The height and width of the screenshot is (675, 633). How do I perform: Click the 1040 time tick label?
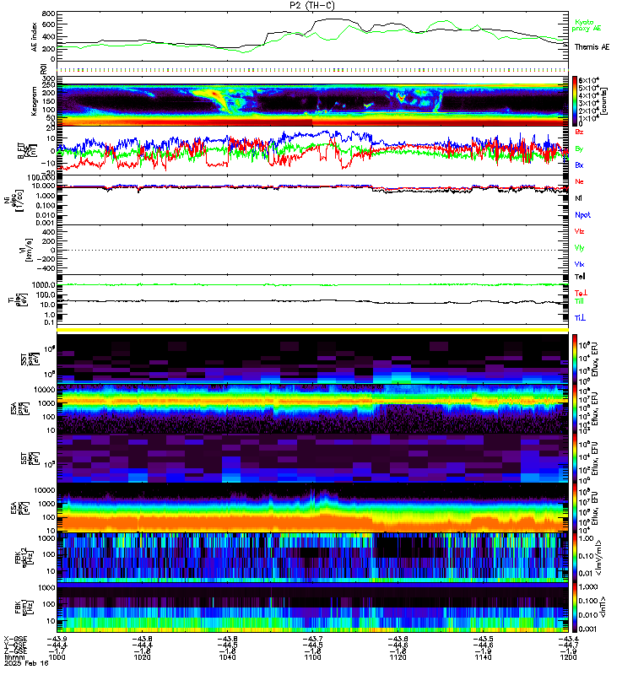pyautogui.click(x=227, y=657)
